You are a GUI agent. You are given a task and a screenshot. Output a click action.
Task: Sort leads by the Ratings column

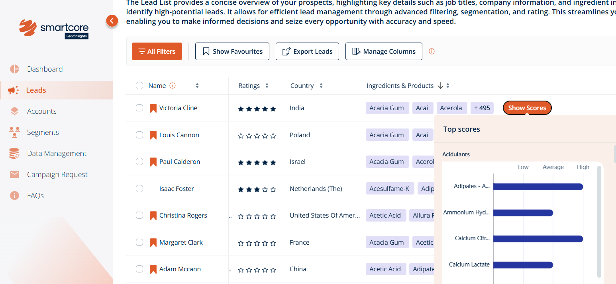267,86
